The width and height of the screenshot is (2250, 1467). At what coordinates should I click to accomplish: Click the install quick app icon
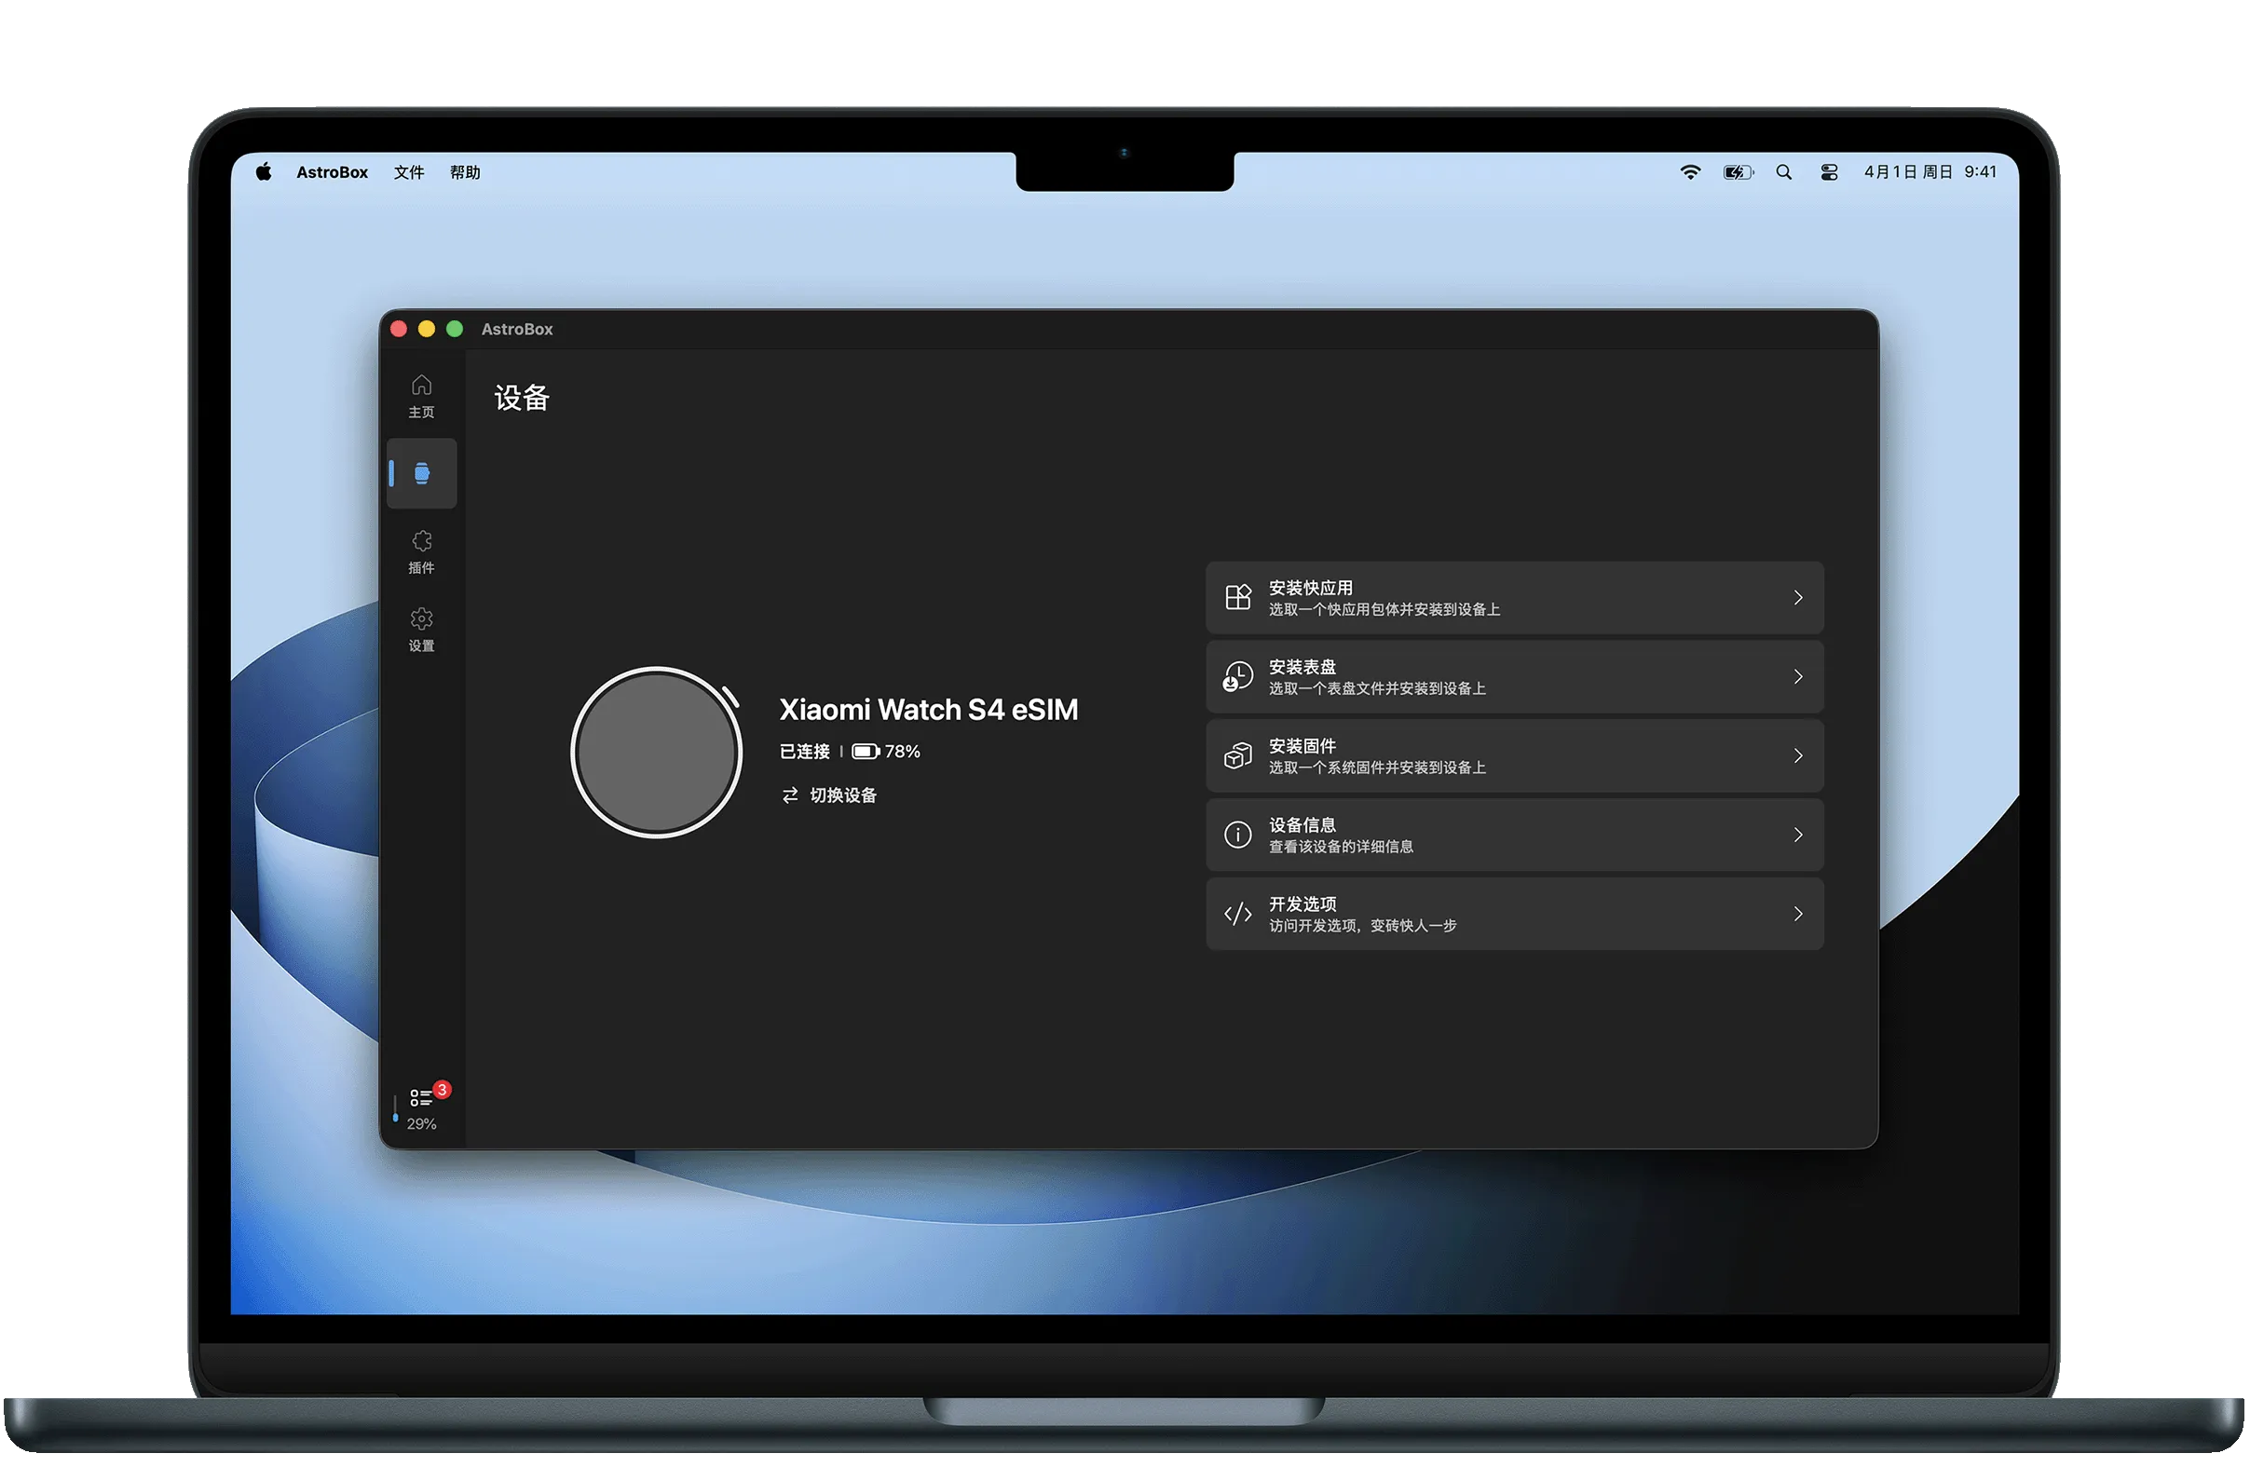coord(1238,597)
